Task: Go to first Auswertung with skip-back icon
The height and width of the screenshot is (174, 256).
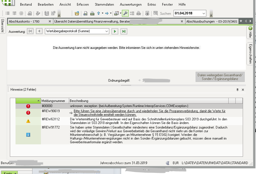Action: 30,31
